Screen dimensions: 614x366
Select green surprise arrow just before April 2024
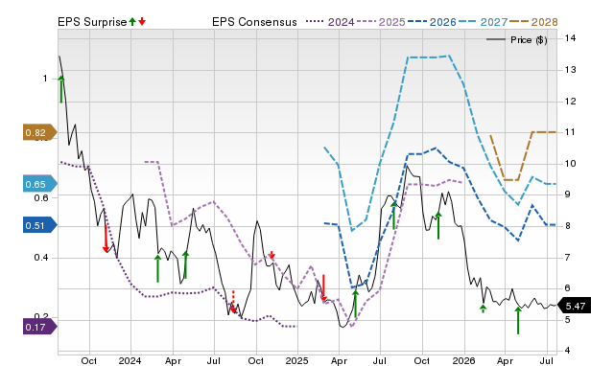click(x=157, y=268)
